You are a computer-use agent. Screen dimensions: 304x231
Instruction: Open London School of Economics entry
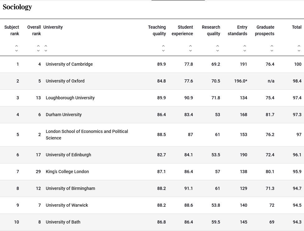click(x=87, y=134)
